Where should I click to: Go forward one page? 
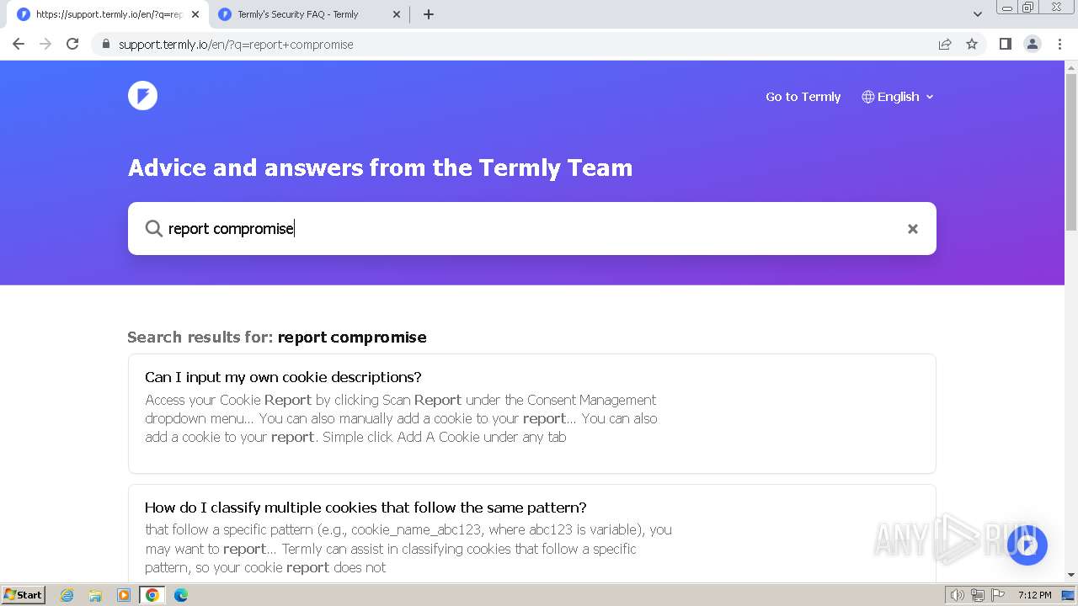pyautogui.click(x=45, y=44)
